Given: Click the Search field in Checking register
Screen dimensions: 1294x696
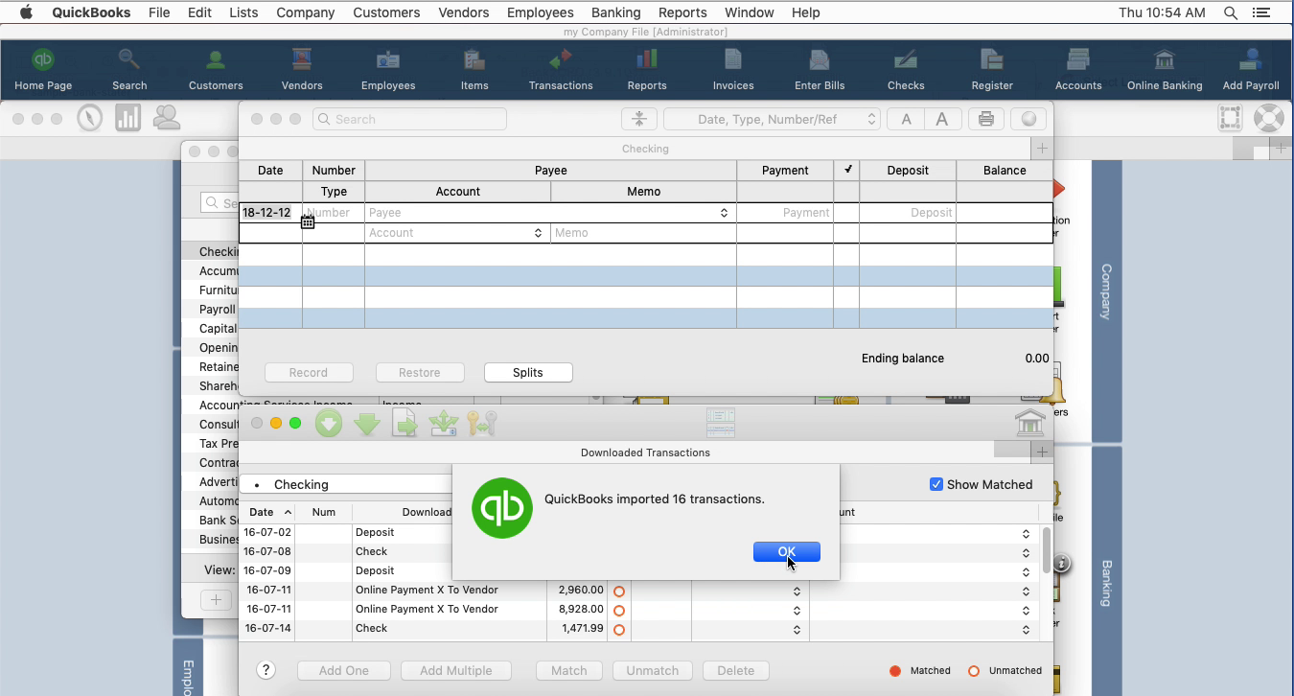Looking at the screenshot, I should point(409,119).
